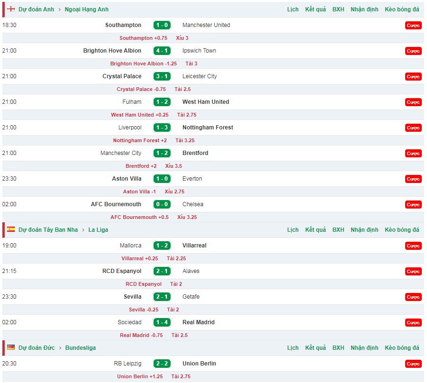This screenshot has width=427, height=383.
Task: Click Xỉu 3.5 prediction under Manchester City
Action: [173, 166]
